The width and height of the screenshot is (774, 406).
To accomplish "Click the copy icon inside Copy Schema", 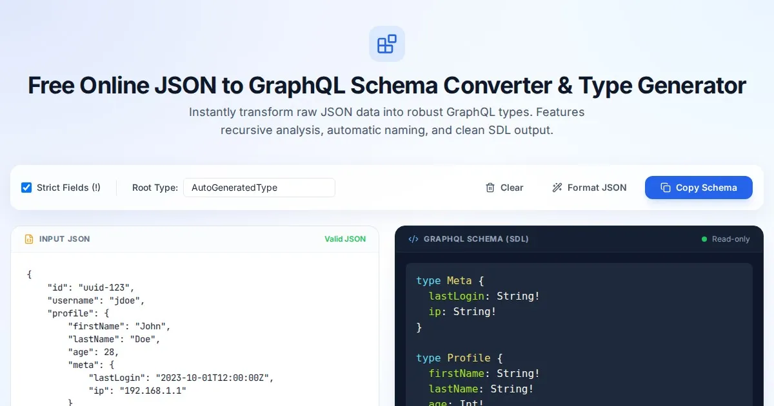I will point(666,188).
